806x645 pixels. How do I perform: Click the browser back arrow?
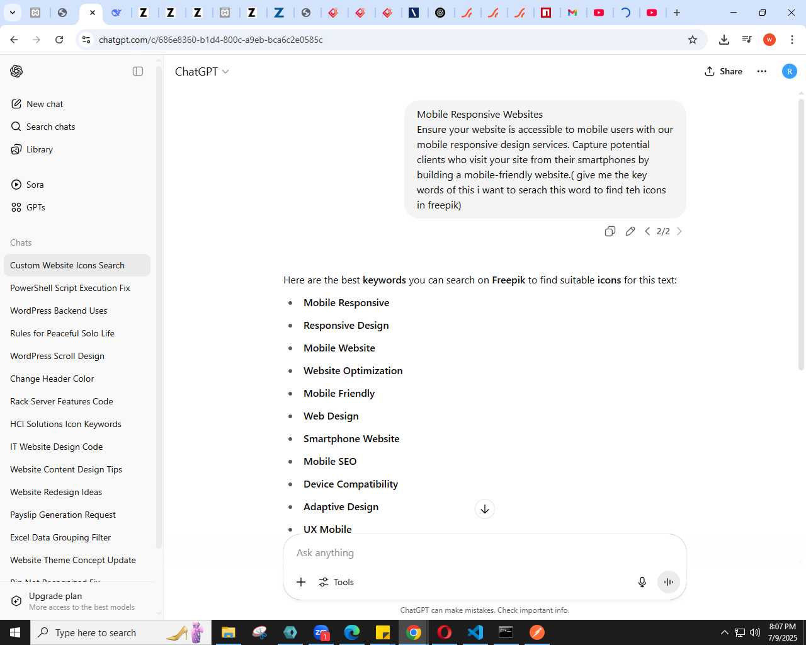point(14,40)
